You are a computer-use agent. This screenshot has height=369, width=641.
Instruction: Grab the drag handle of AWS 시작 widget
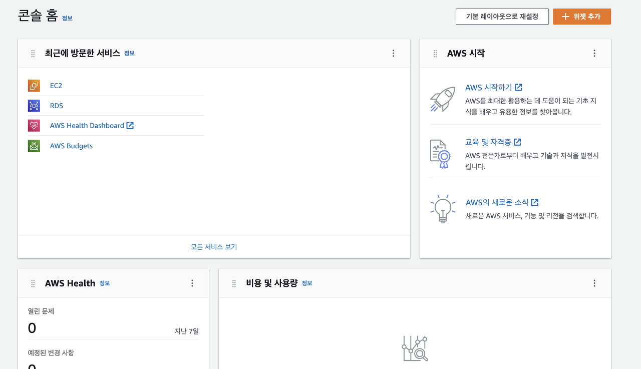435,54
